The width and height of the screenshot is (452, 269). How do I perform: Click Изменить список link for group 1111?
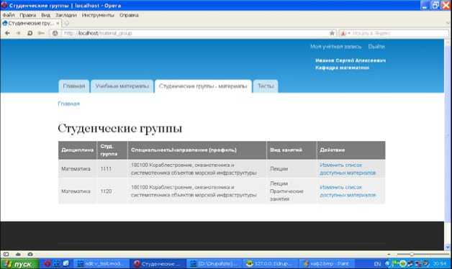(x=348, y=169)
